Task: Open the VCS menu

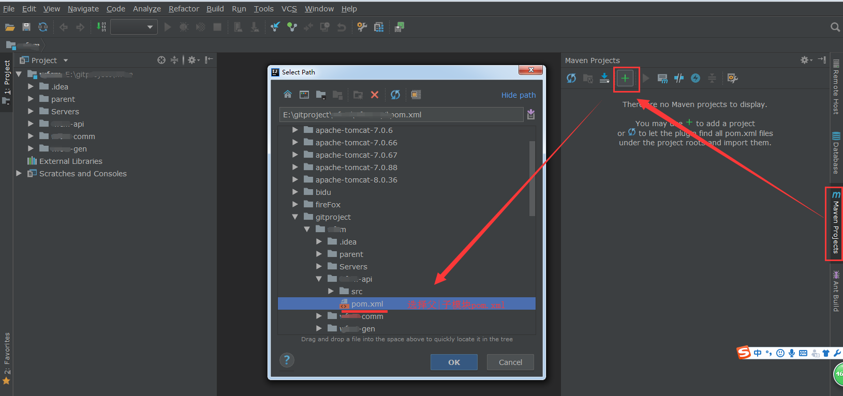Action: [x=289, y=9]
